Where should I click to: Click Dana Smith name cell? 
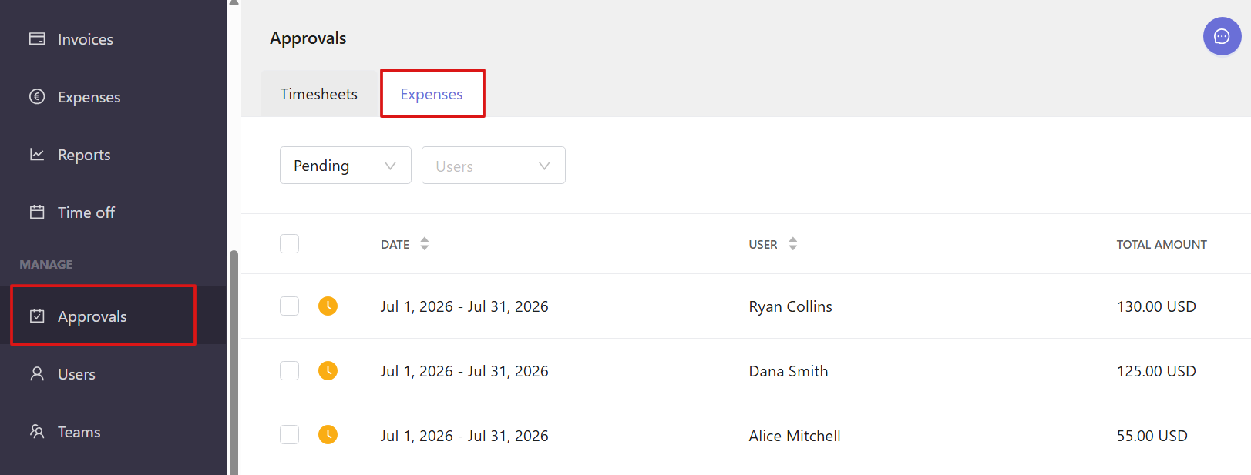point(789,371)
